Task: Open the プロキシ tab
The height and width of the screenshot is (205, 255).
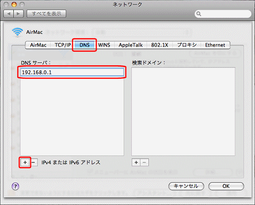Action: pos(186,45)
